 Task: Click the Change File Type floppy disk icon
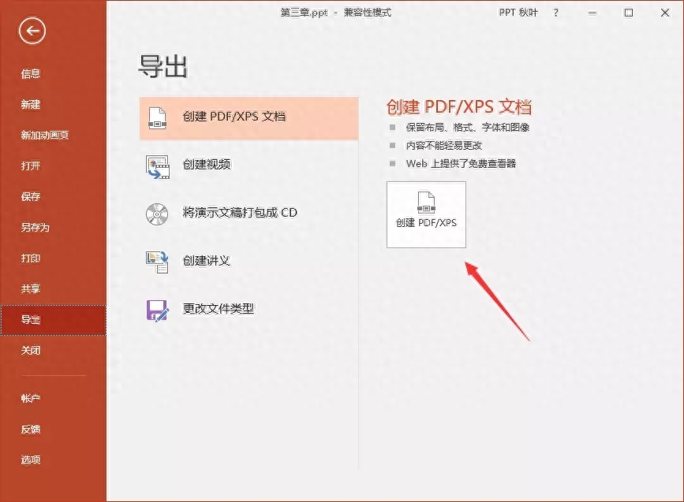pos(157,309)
